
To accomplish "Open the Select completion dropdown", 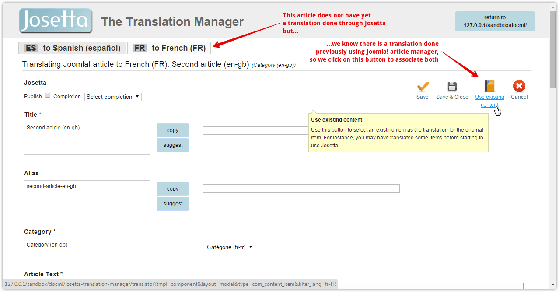I will (113, 97).
